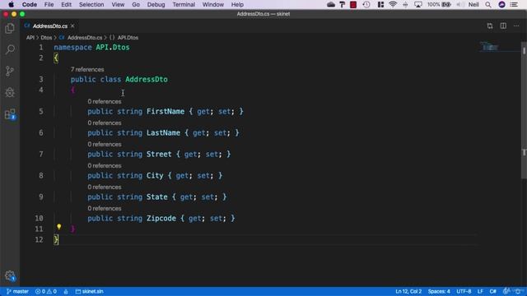Open the Window menu
Image resolution: width=527 pixels, height=296 pixels.
(213, 4)
